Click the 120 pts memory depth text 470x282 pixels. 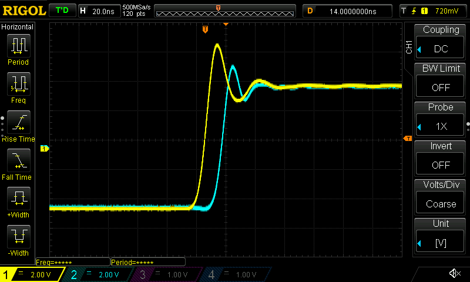134,14
